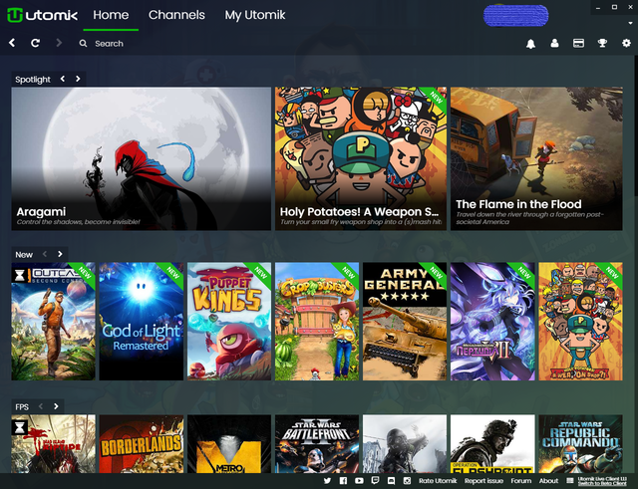Open Utomik Discord icon
Image resolution: width=638 pixels, height=489 pixels.
click(x=391, y=481)
